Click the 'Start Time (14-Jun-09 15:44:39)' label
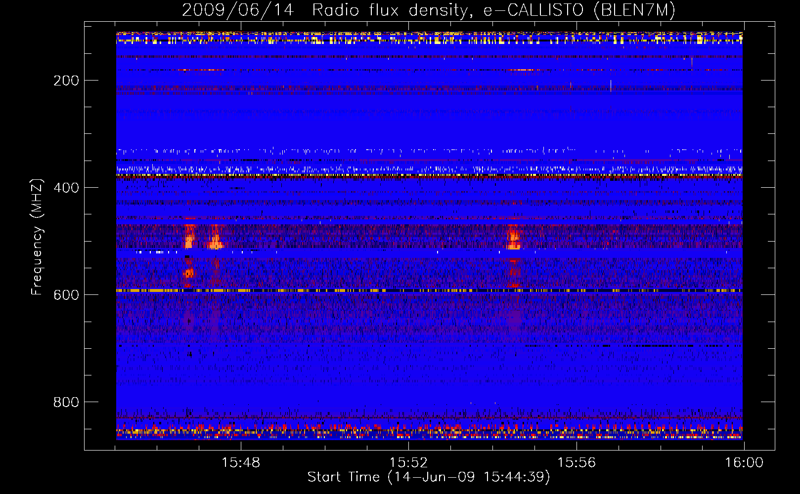 point(429,477)
